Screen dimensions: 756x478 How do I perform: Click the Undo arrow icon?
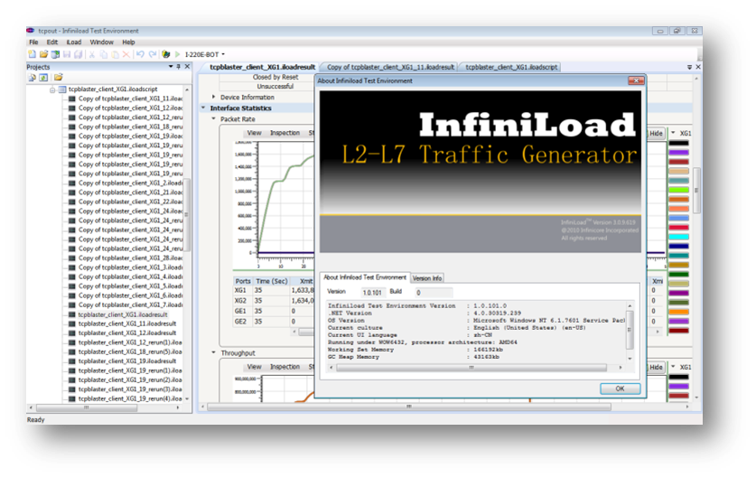tap(140, 54)
